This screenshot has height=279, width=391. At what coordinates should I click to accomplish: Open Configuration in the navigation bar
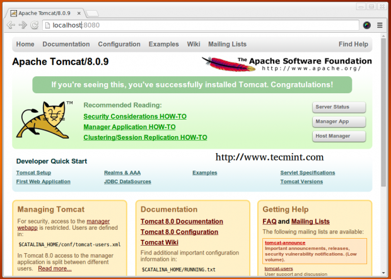119,44
